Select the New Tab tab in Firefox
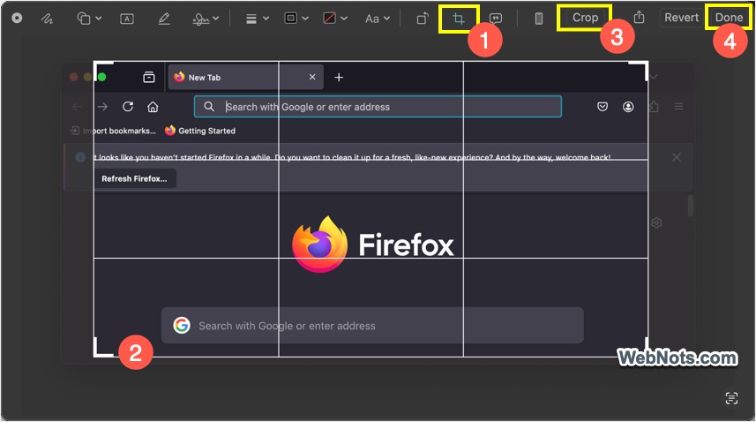The height and width of the screenshot is (422, 756). tap(245, 77)
